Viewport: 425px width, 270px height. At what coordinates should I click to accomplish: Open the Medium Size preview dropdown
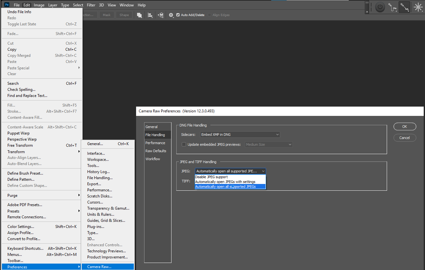(268, 144)
